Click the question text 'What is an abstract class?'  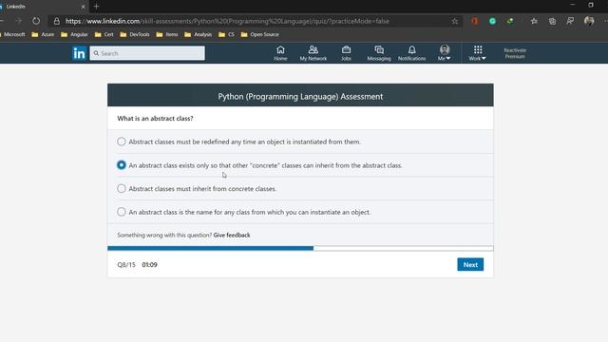tap(155, 118)
